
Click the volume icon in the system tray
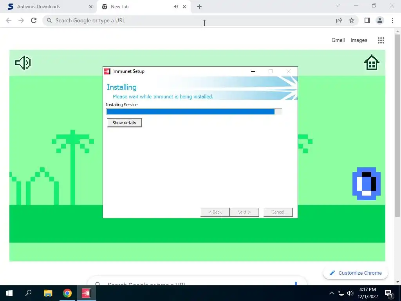[350, 293]
